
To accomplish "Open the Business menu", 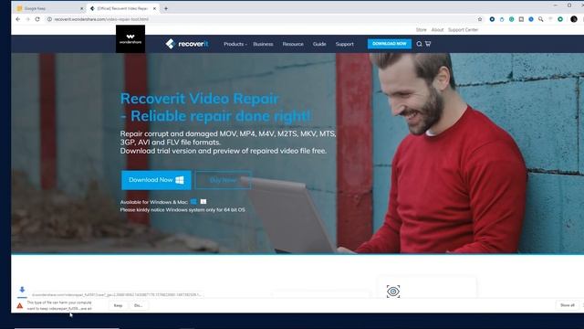I will pyautogui.click(x=263, y=44).
